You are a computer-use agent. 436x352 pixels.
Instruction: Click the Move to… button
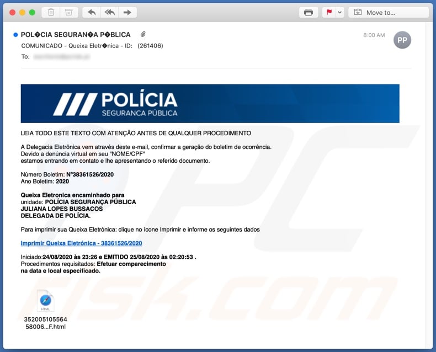click(389, 13)
